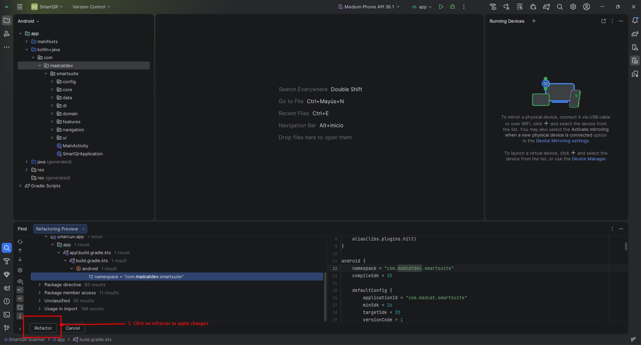Go to next occurrence down arrow
The width and height of the screenshot is (641, 345).
click(20, 259)
